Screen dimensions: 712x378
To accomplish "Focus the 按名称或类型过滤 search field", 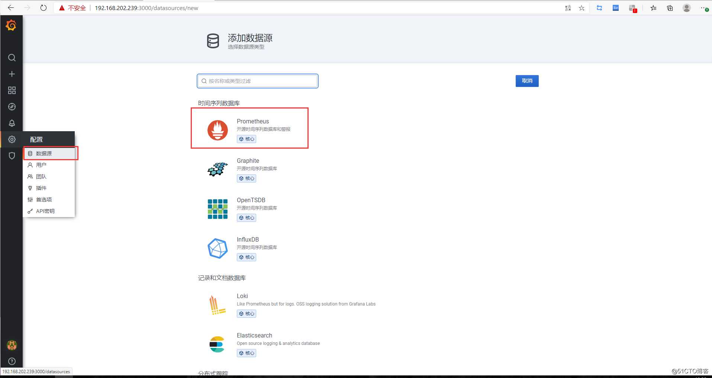I will click(258, 81).
